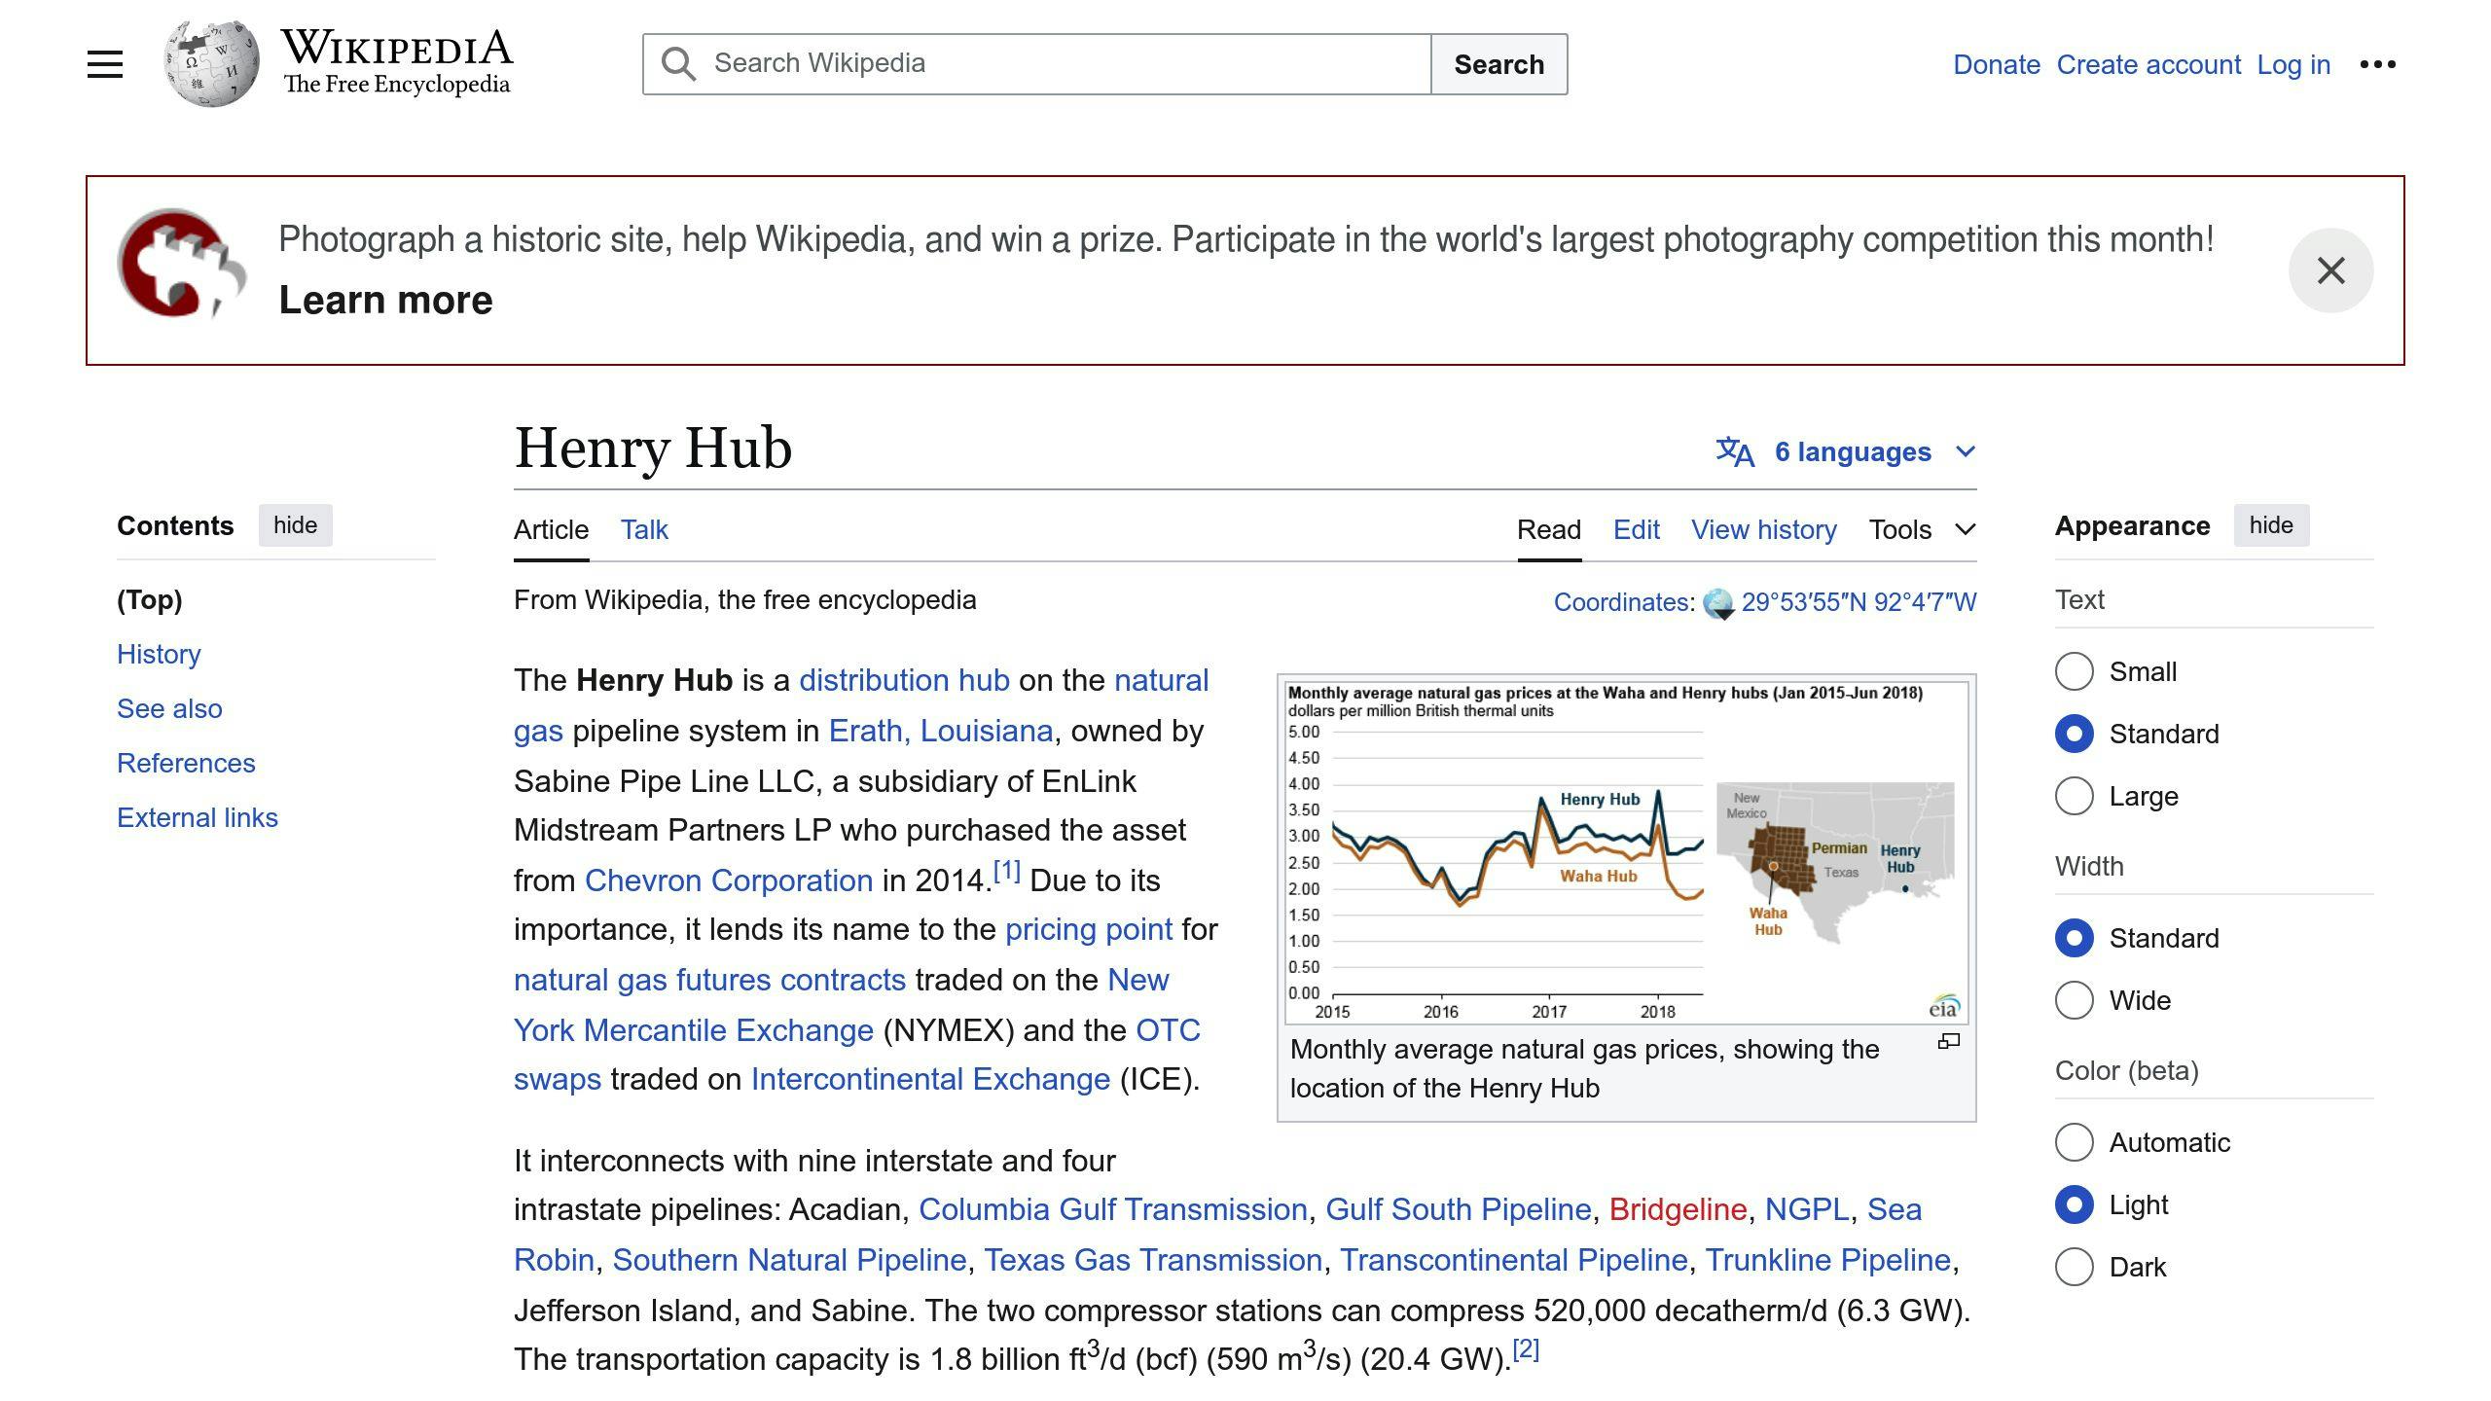Open natural gas futures contracts link
This screenshot has height=1401, width=2491.
[x=709, y=980]
